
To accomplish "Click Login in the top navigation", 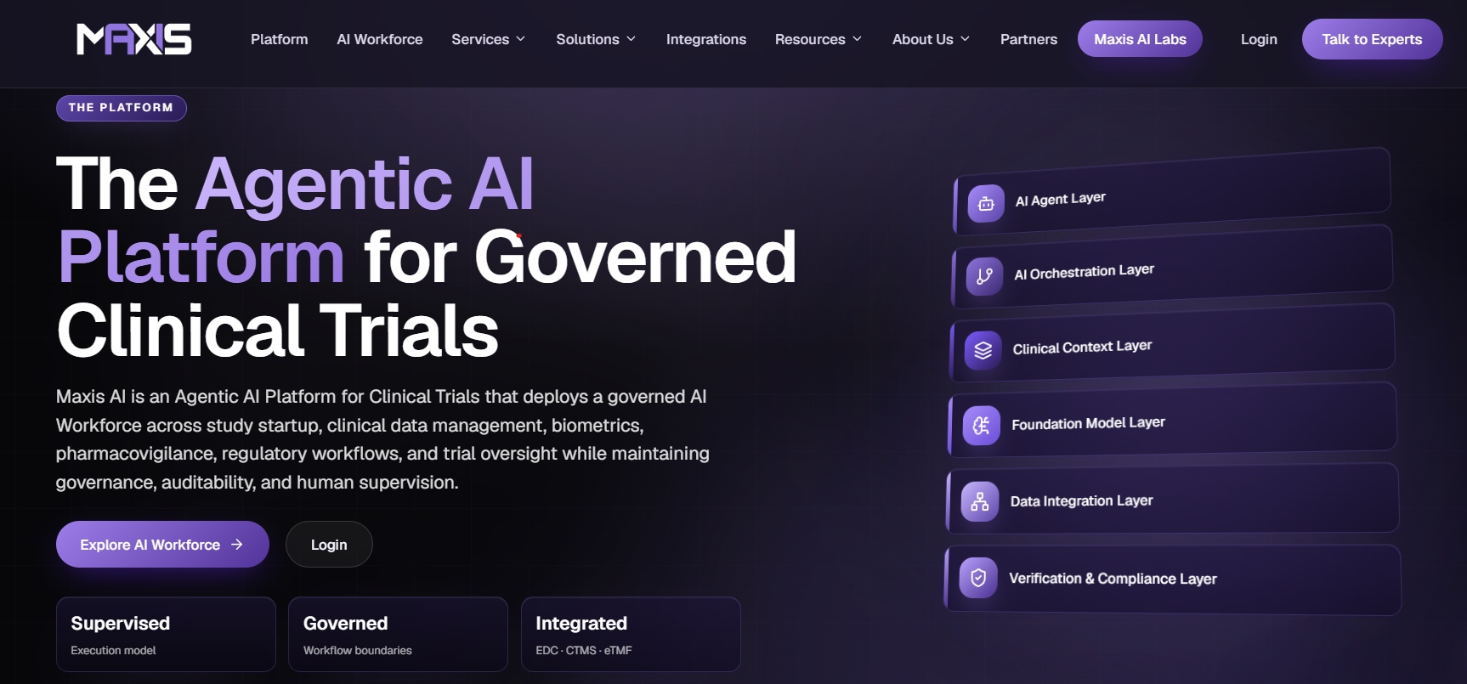I will 1259,39.
